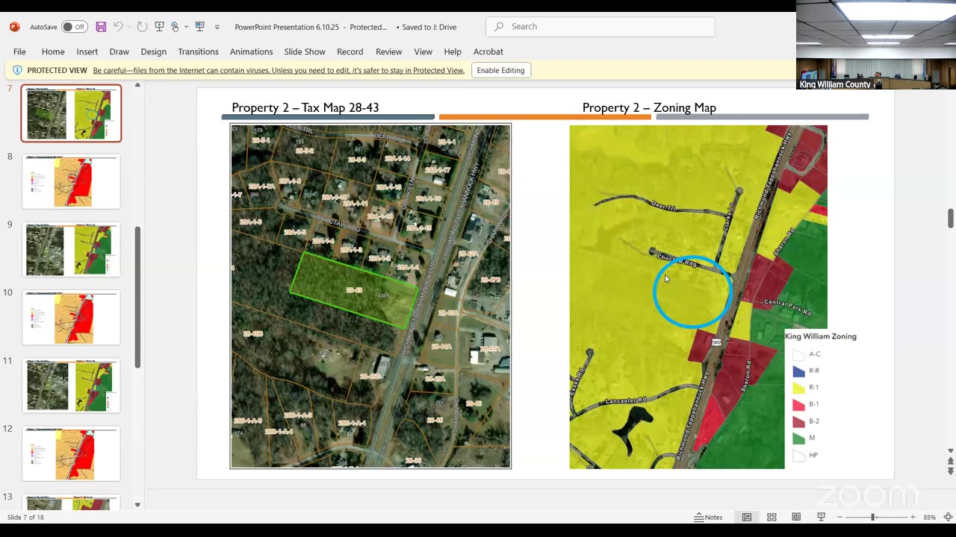Click the Next Slide double-arrow button
The width and height of the screenshot is (956, 537).
tap(951, 471)
